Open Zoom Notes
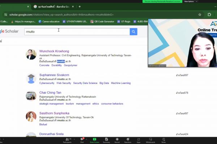The image size is (217, 144). click(x=163, y=140)
